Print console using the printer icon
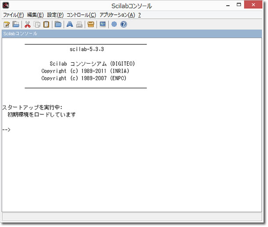Screen dimensions: 268x227 click(x=79, y=25)
